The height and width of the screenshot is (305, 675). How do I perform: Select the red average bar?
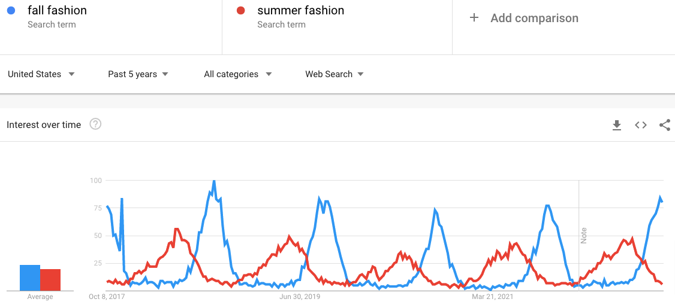click(x=50, y=280)
